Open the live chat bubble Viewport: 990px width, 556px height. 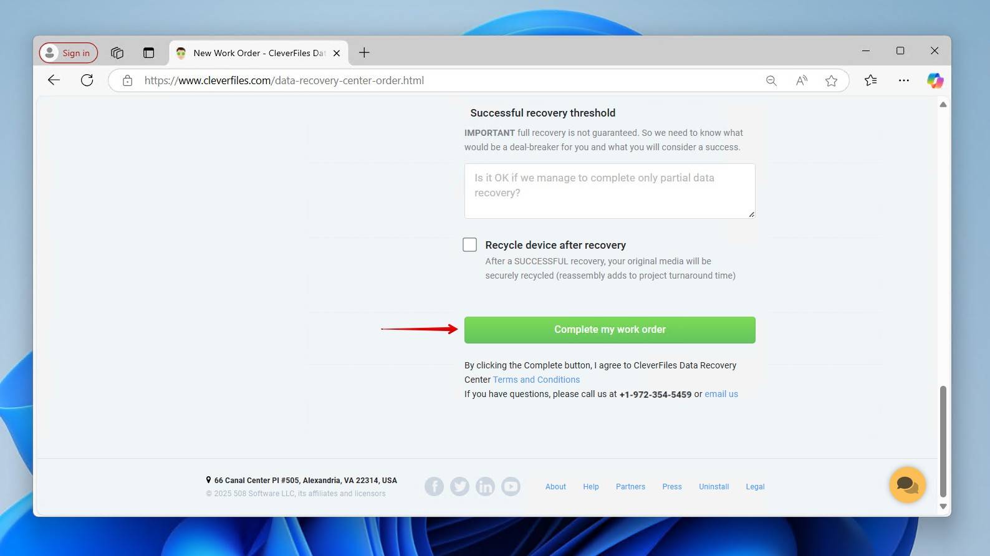coord(907,485)
